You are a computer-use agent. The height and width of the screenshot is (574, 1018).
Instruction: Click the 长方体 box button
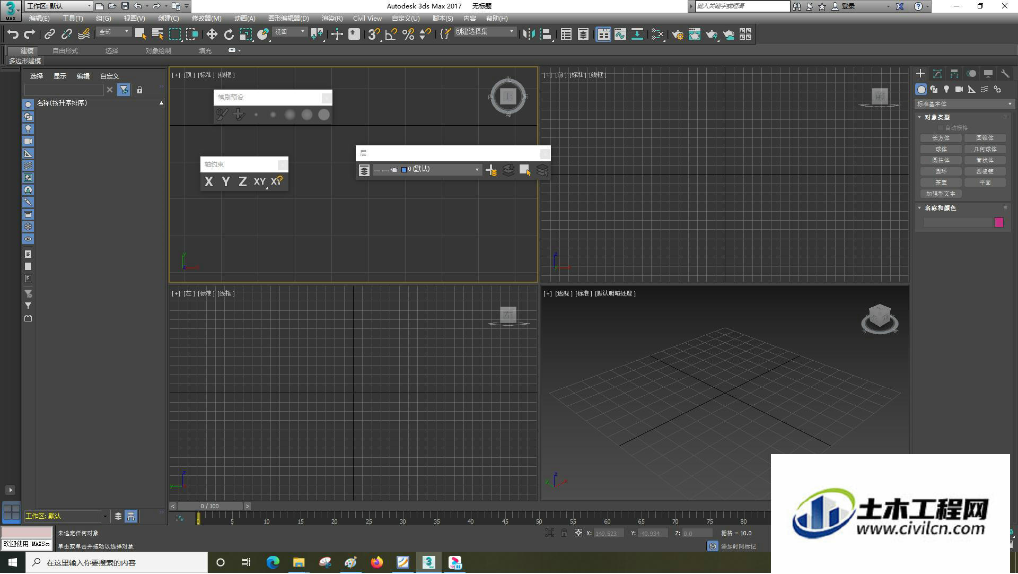941,138
